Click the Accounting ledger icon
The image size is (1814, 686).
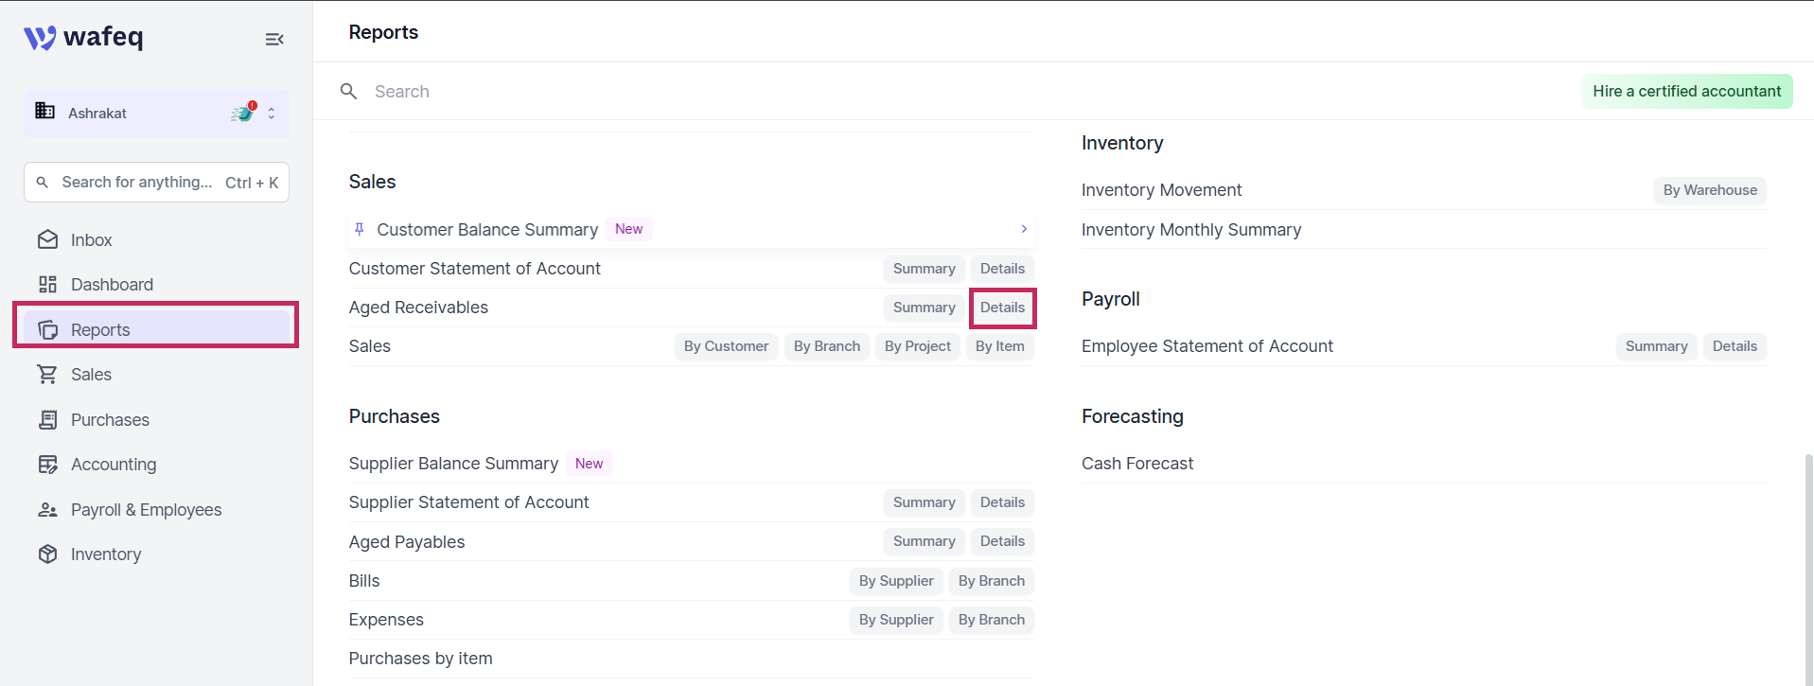47,464
